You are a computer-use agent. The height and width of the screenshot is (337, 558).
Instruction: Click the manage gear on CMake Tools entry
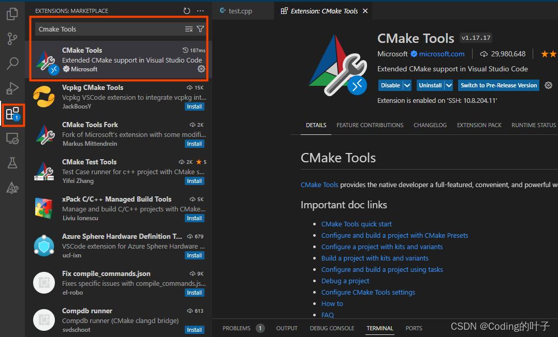pyautogui.click(x=202, y=68)
